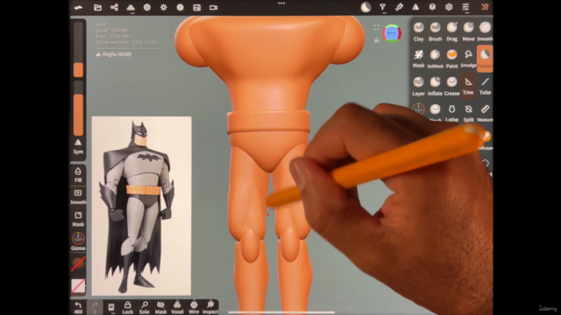Open the Nomad logo about menu
Viewport: 561px width, 315px height.
(78, 8)
